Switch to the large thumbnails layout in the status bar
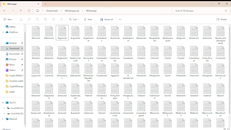 228,129
